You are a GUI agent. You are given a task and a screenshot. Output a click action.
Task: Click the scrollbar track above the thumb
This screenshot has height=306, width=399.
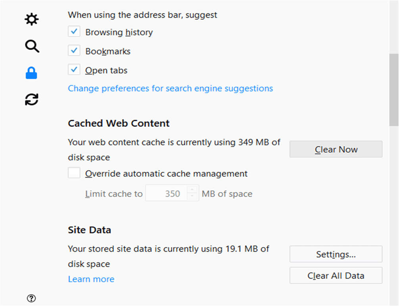tap(394, 27)
